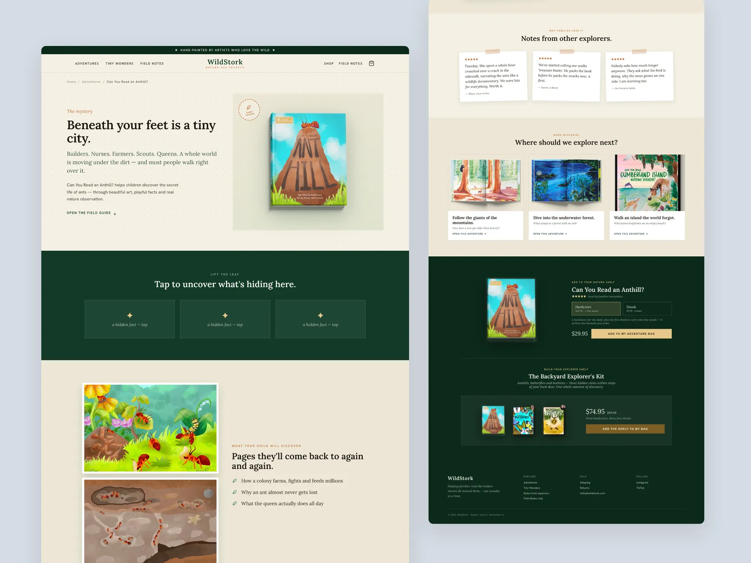Click hello@wildstork.com email link
The height and width of the screenshot is (563, 751).
pos(592,493)
